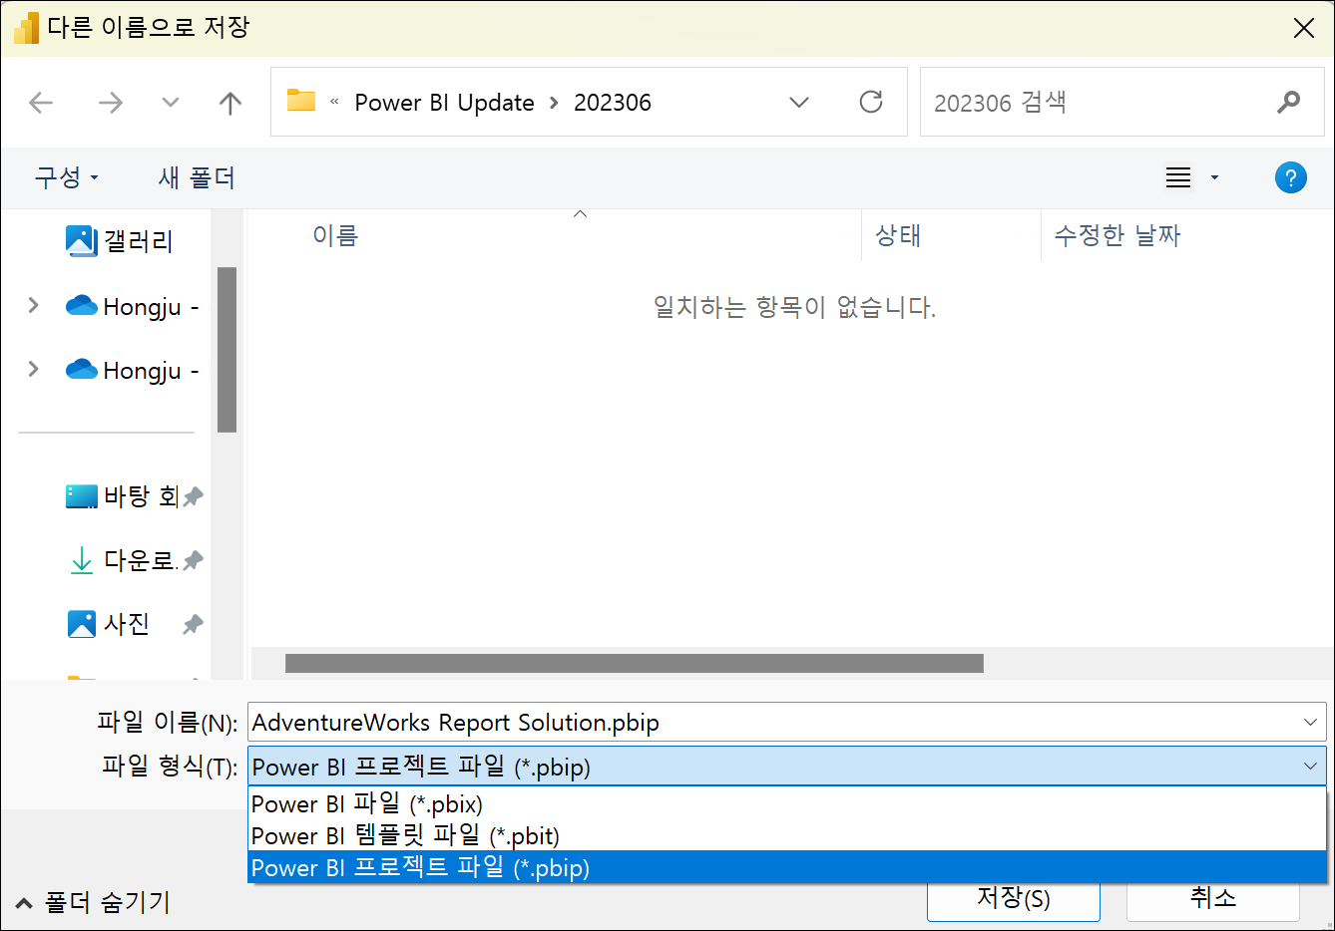The height and width of the screenshot is (931, 1335).
Task: Click the folder icon in address bar
Action: 301,101
